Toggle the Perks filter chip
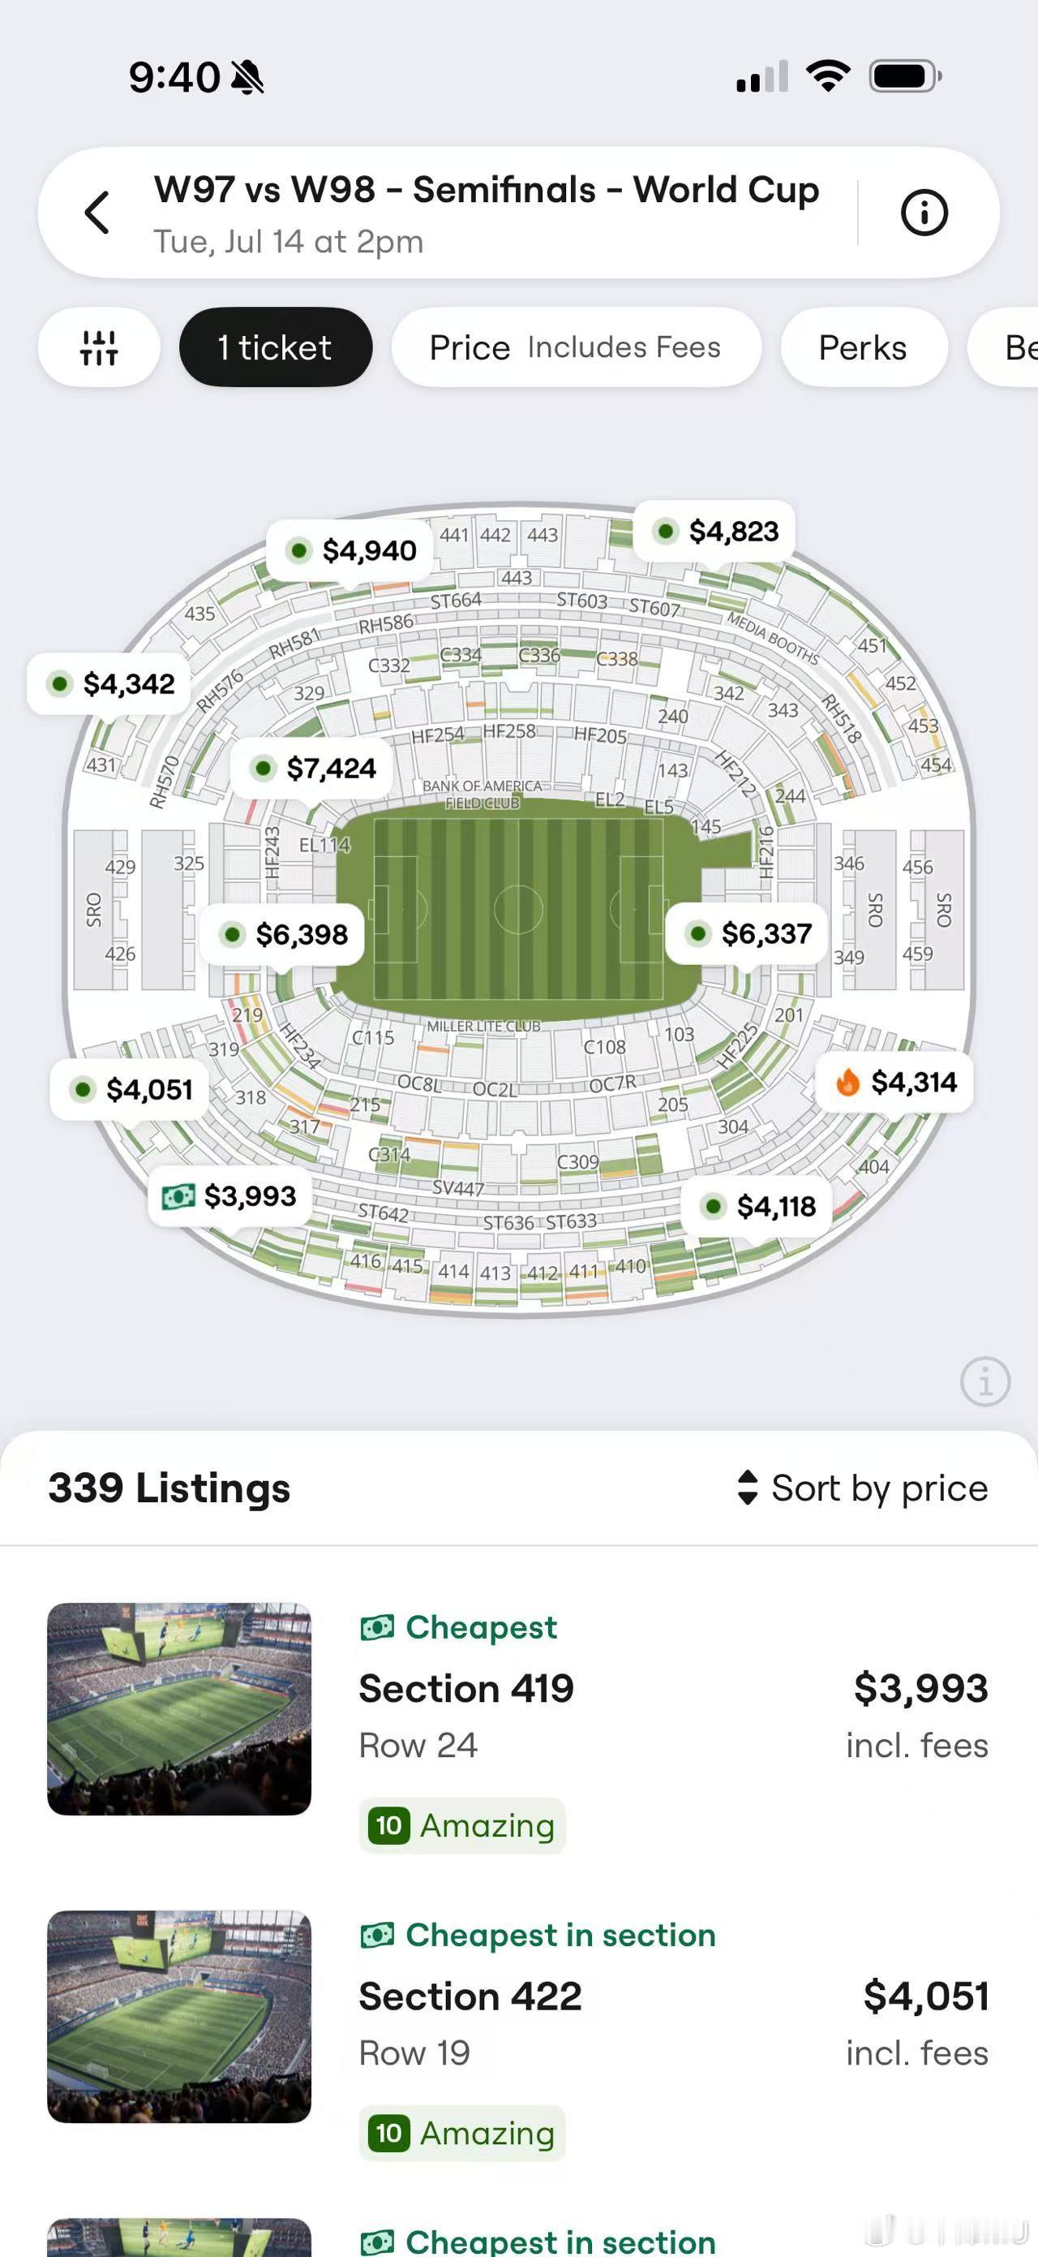The width and height of the screenshot is (1038, 2257). tap(863, 348)
